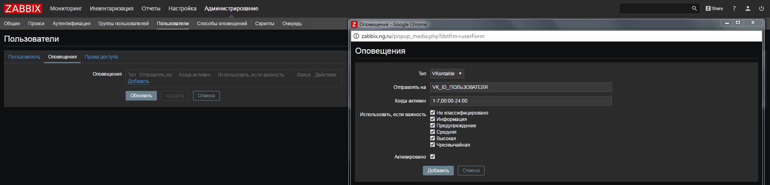Maximize the Оповещения popup window
Viewport: 770px width, 185px height.
point(737,23)
